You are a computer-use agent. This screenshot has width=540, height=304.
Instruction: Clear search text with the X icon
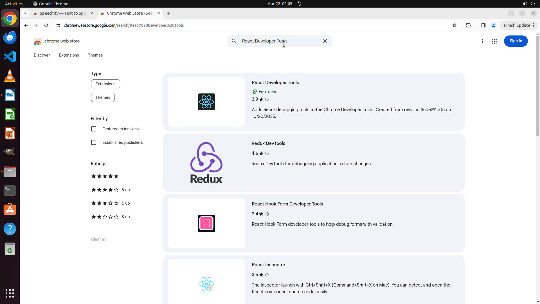click(x=325, y=41)
